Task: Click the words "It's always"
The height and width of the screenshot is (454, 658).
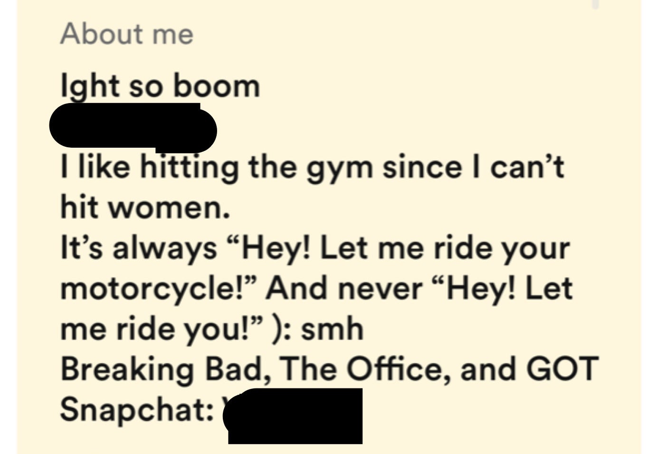Action: click(138, 248)
